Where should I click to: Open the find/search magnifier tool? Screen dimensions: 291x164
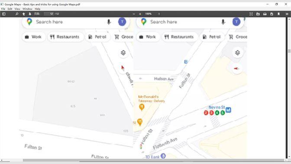17,14
